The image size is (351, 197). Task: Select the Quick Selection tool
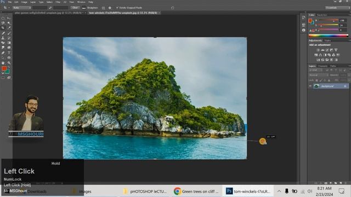coord(9,23)
